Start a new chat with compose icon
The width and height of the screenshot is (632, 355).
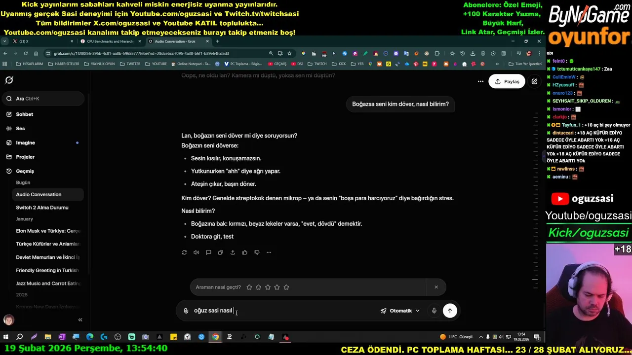(x=534, y=81)
